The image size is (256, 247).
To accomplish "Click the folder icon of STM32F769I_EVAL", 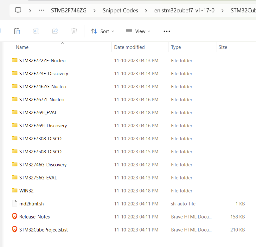I will tap(15, 112).
